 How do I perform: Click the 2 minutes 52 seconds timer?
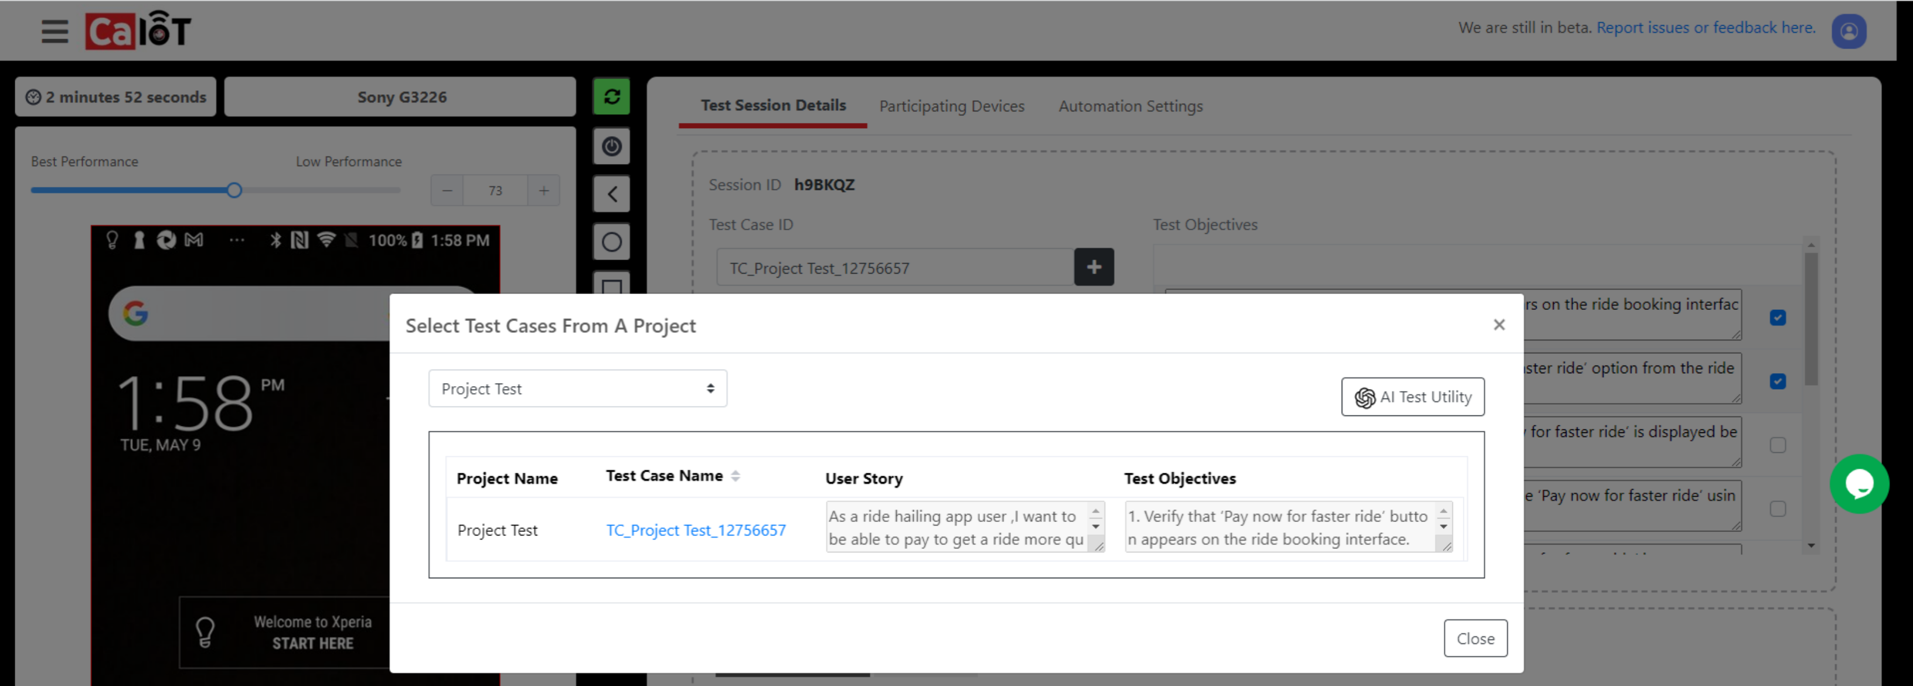tap(115, 97)
